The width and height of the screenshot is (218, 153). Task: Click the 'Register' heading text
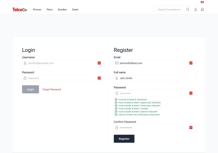point(123,50)
